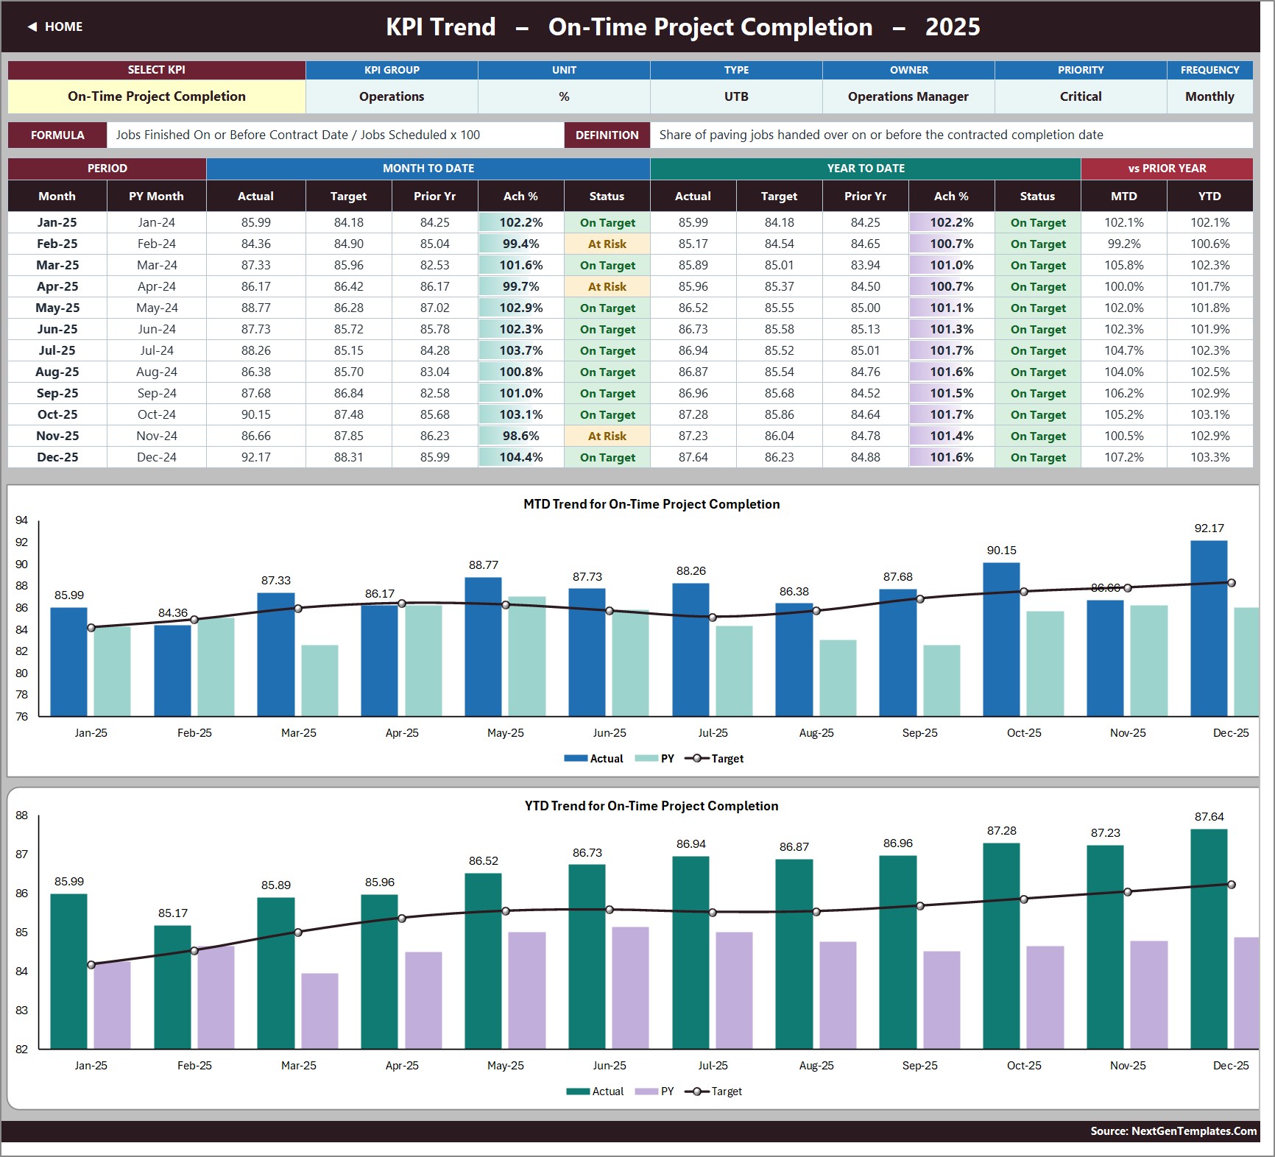Image resolution: width=1275 pixels, height=1157 pixels.
Task: Click the Actual legend swatch in MTD chart
Action: click(x=576, y=758)
